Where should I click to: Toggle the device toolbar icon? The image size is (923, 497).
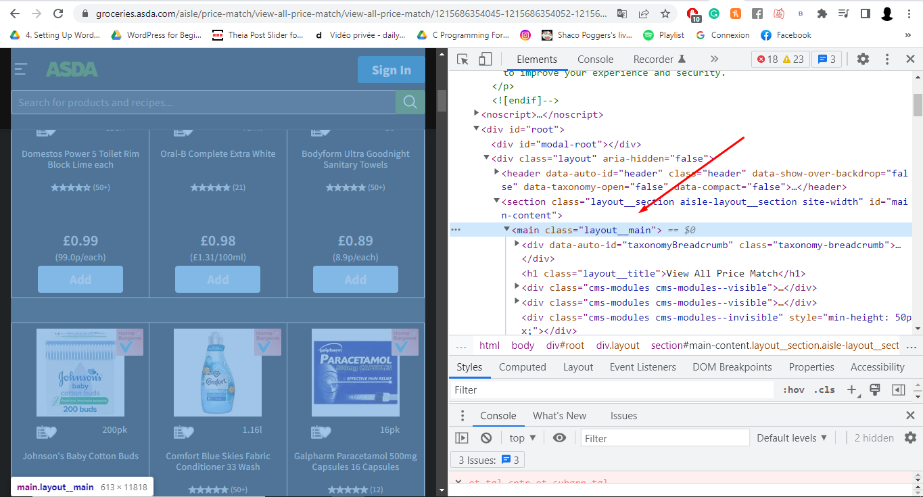(x=485, y=60)
